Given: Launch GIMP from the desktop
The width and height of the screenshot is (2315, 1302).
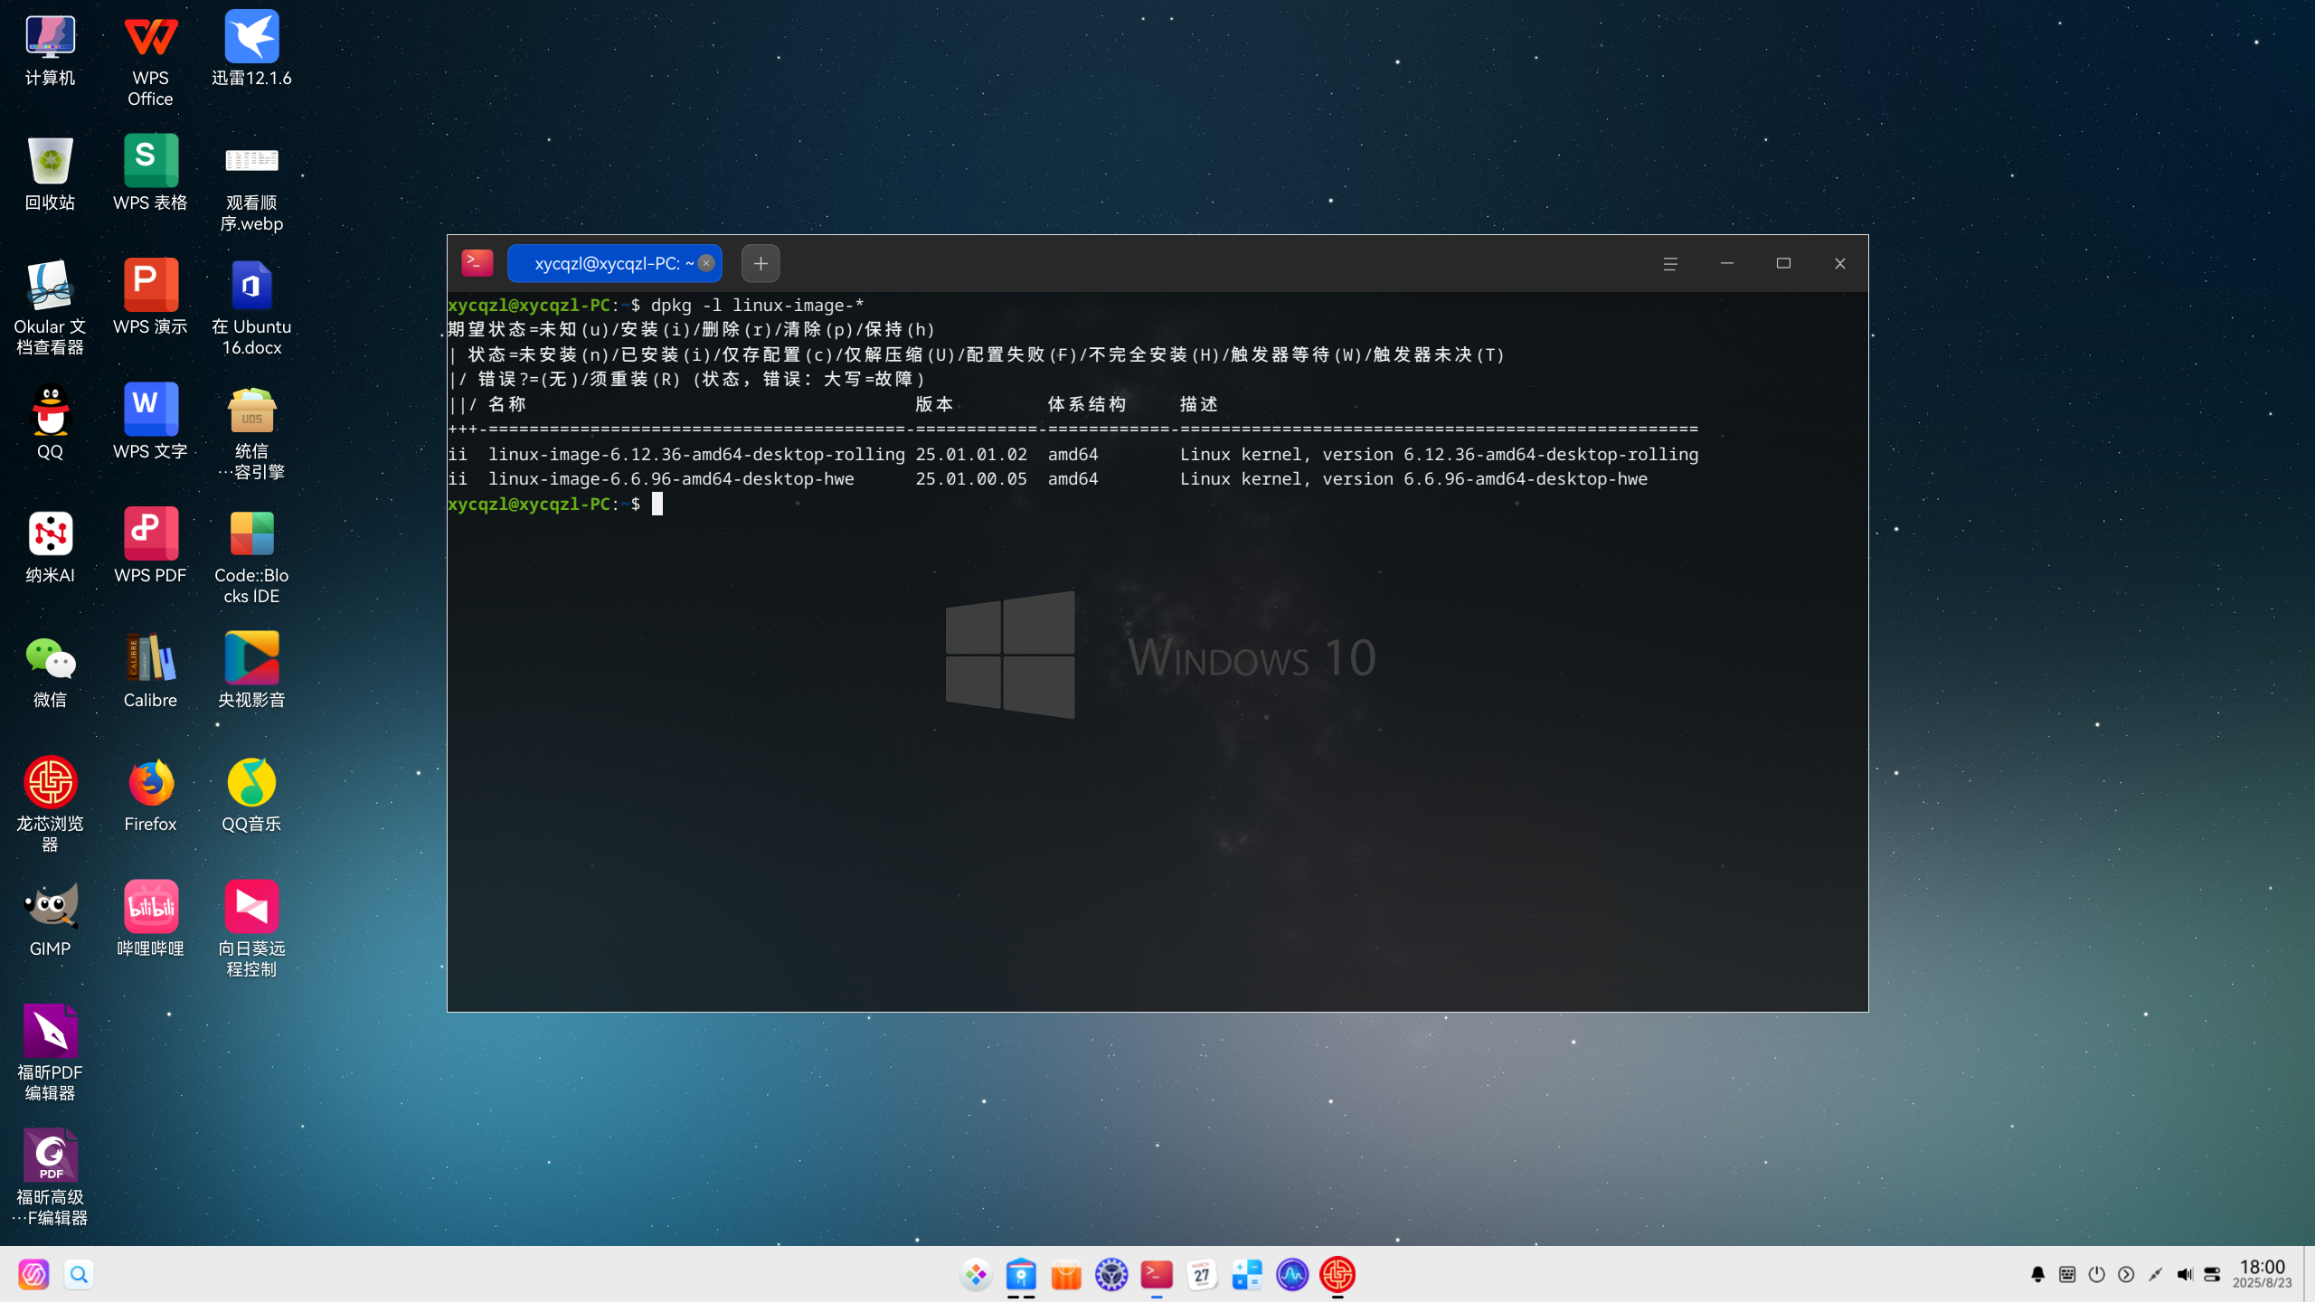Looking at the screenshot, I should pos(50,920).
